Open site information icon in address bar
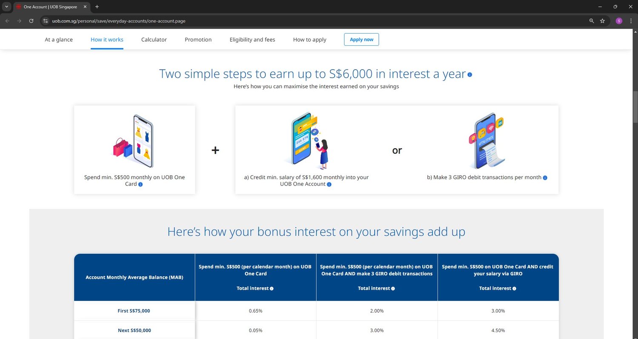 46,21
